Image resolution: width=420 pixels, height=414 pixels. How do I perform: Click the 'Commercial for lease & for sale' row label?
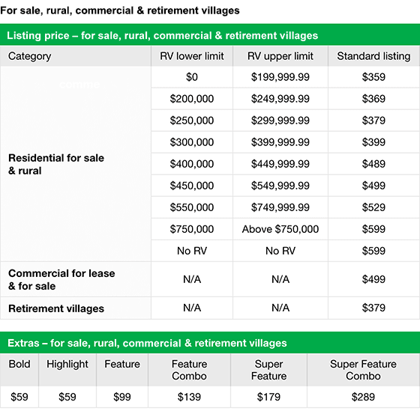pos(61,280)
